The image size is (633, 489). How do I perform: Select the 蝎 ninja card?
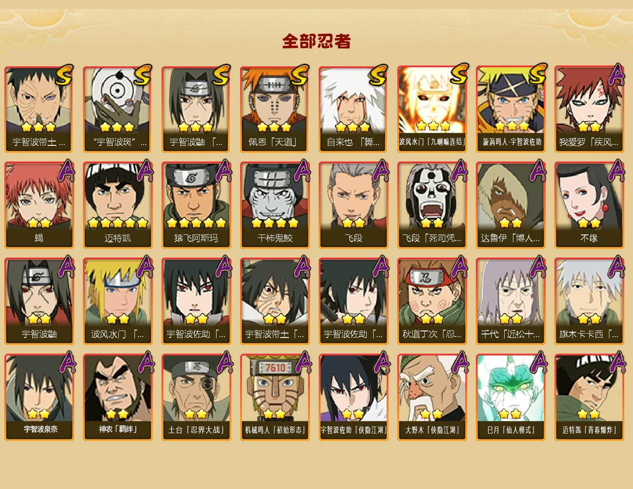pyautogui.click(x=39, y=205)
